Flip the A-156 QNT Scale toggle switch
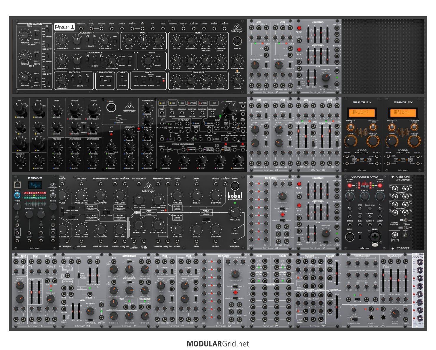This screenshot has height=350, width=436. coord(405,227)
